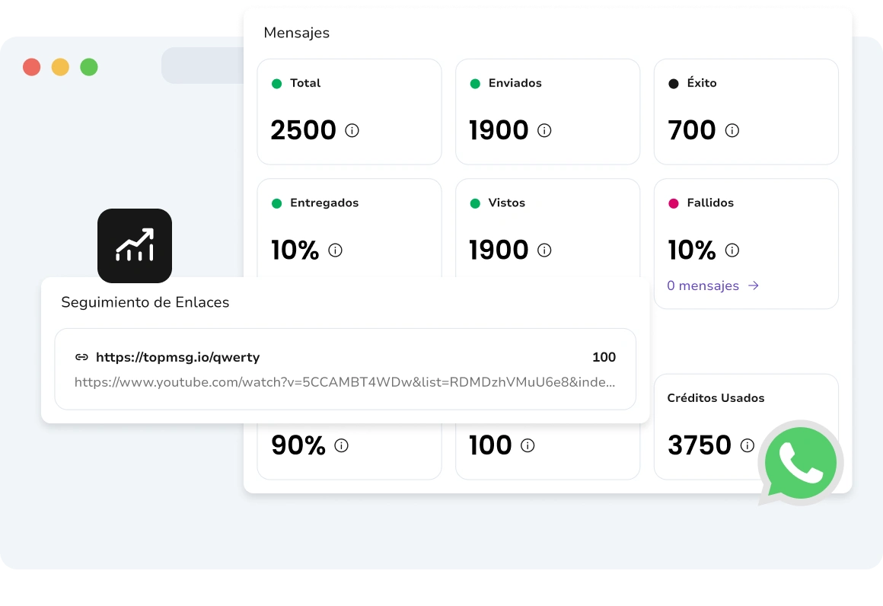Select the WhatsApp icon
883x606 pixels.
(800, 462)
